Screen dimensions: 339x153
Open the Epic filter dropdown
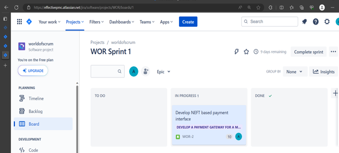[x=164, y=71]
